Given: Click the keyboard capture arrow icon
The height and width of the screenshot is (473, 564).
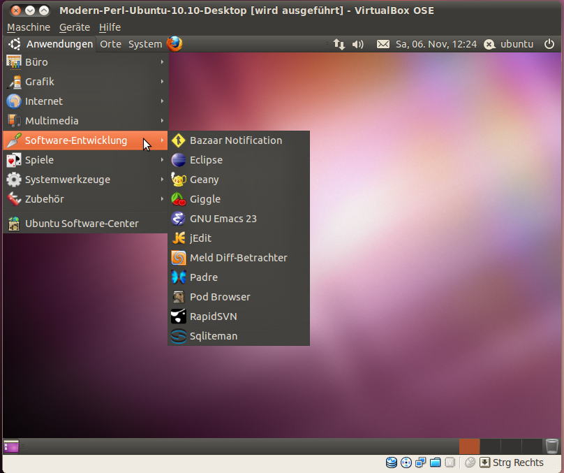Looking at the screenshot, I should [x=485, y=463].
